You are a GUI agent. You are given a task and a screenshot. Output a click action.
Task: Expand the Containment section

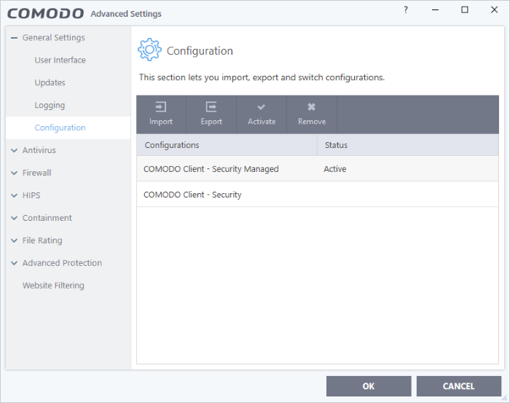(14, 218)
